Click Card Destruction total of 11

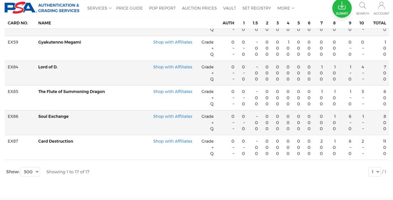click(385, 141)
